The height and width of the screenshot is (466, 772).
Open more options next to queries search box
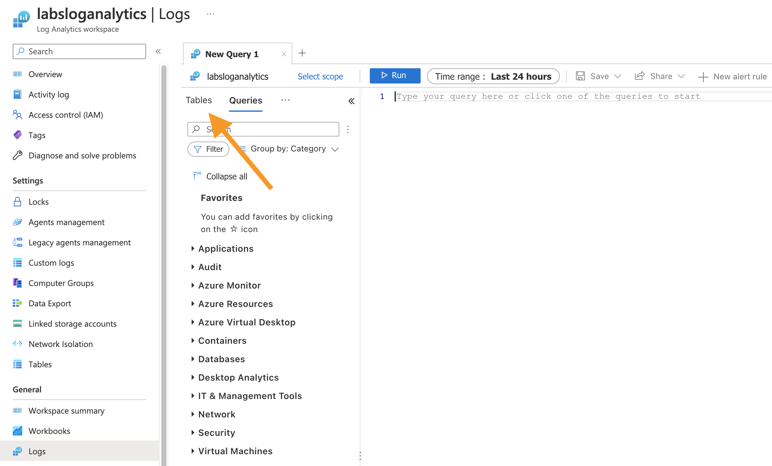click(x=348, y=130)
